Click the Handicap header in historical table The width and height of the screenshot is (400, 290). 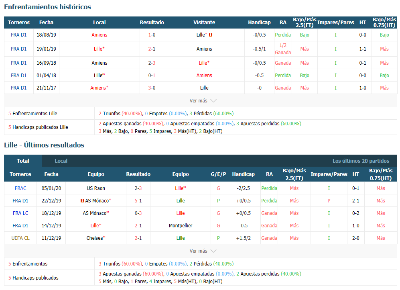259,22
